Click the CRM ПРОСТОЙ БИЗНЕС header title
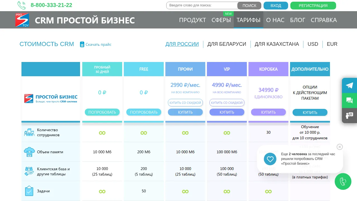Image resolution: width=357 pixels, height=201 pixels. 85,20
